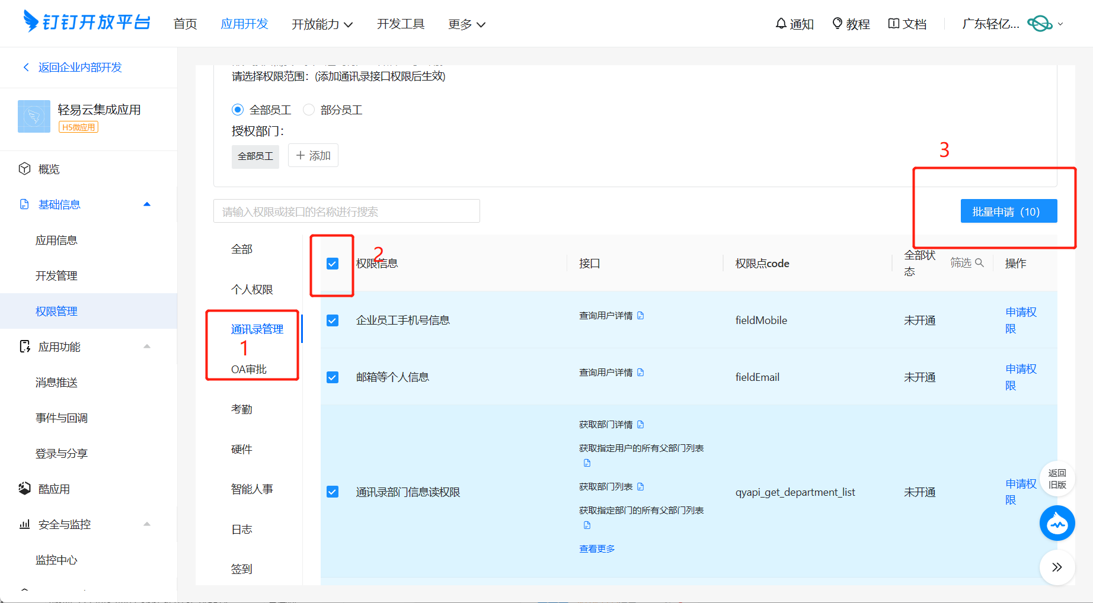Screen dimensions: 1093x603
Task: Switch to the 个人权限 category
Action: [x=252, y=290]
